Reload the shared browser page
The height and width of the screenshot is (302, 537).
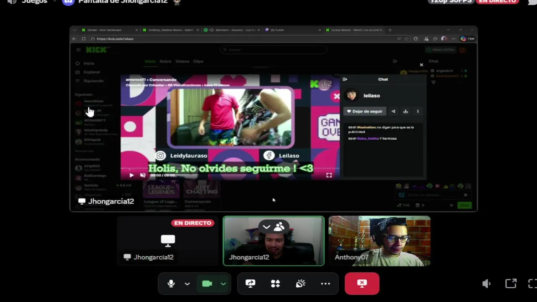83,39
